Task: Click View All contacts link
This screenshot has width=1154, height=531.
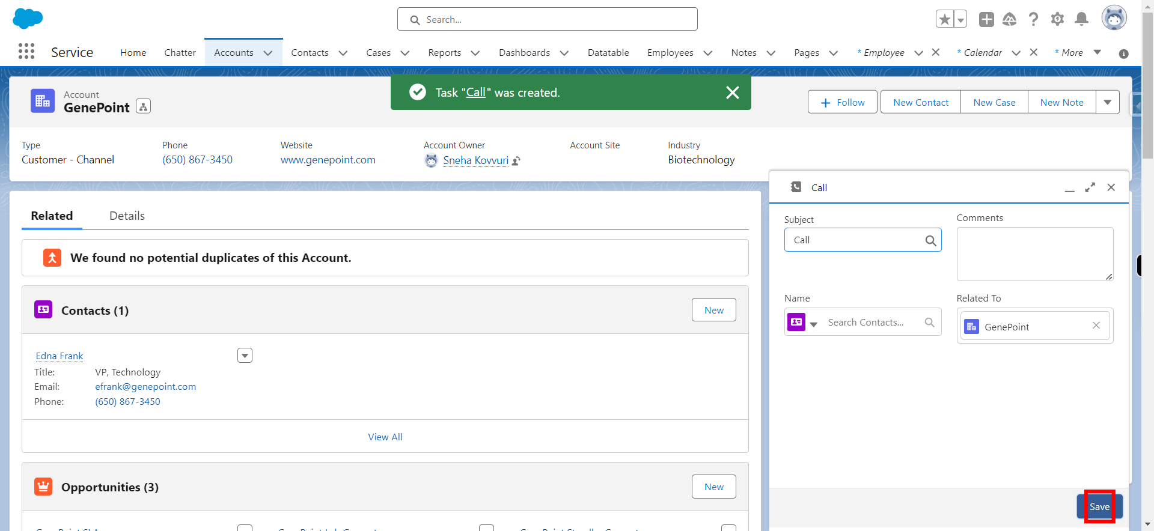Action: (385, 437)
